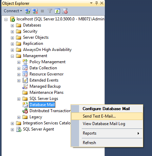Select Configure Database Mail menu entry
This screenshot has width=152, height=156.
point(106,109)
